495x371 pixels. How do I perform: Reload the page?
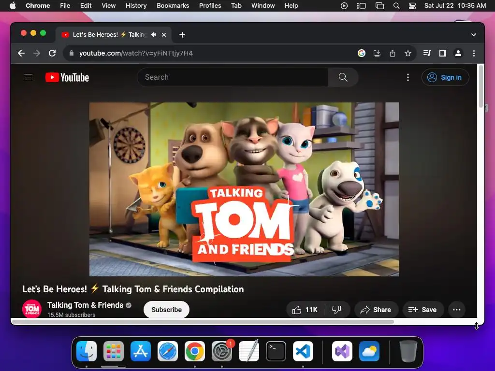pyautogui.click(x=52, y=53)
